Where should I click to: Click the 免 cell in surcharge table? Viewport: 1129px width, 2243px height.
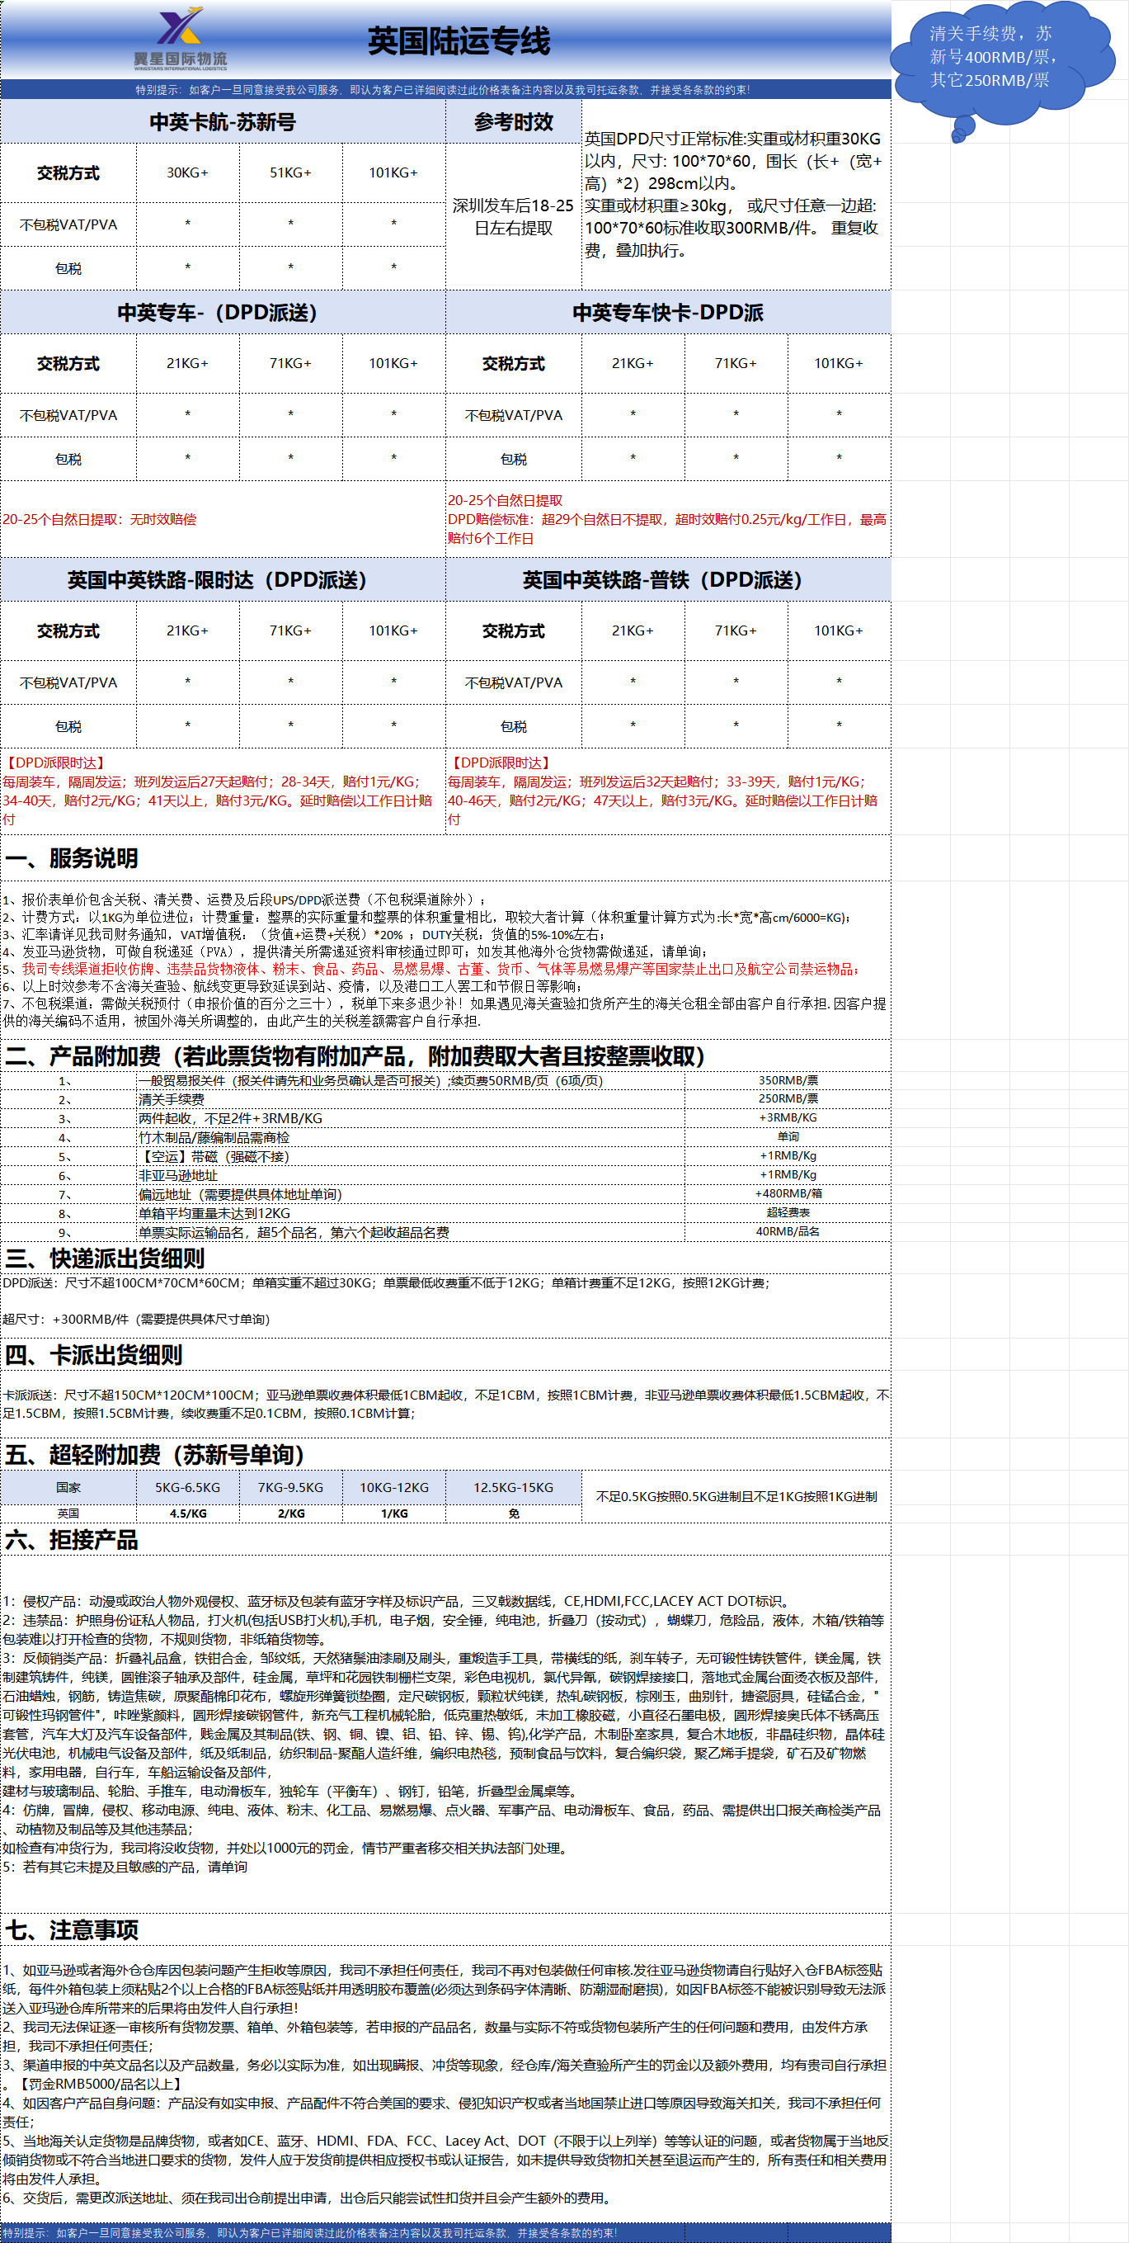click(x=514, y=1514)
